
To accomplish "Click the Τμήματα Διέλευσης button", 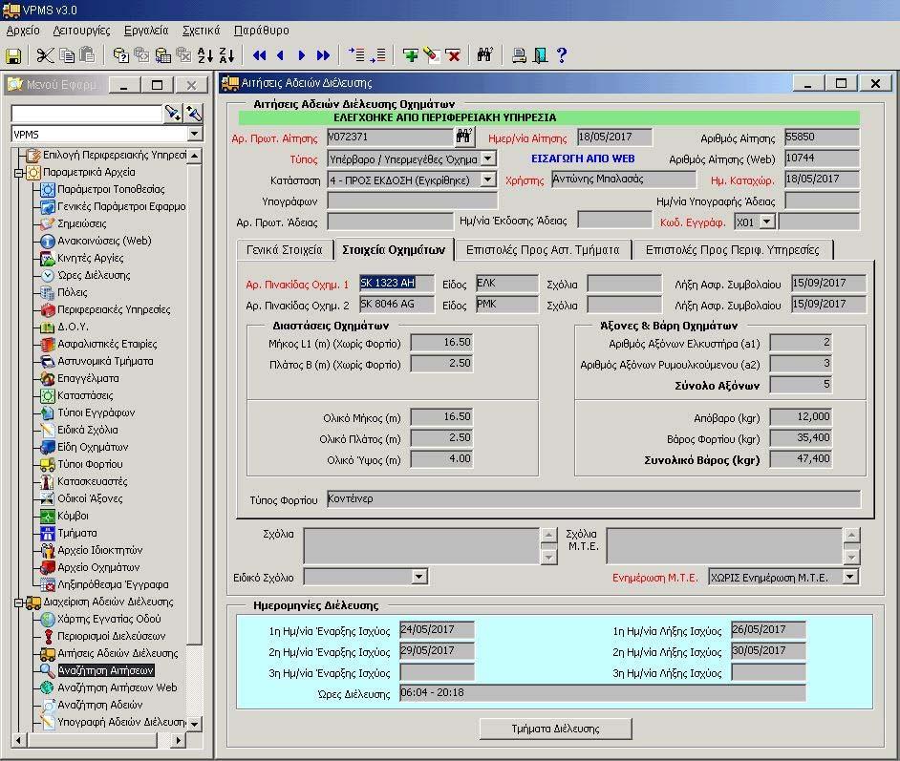I will 556,729.
